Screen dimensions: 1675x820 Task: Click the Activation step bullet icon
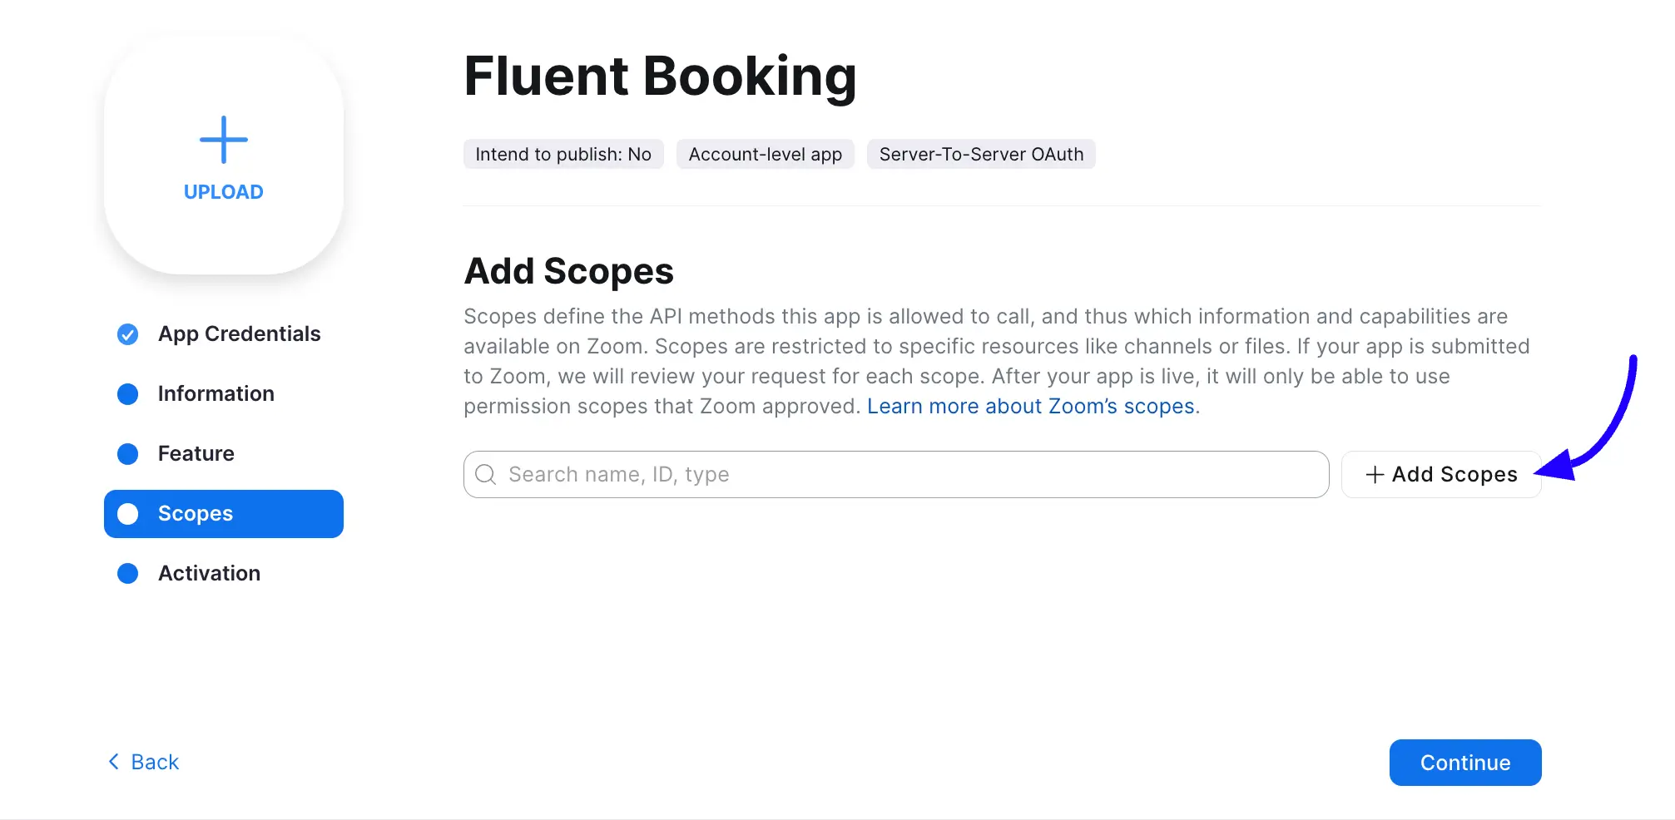tap(128, 574)
